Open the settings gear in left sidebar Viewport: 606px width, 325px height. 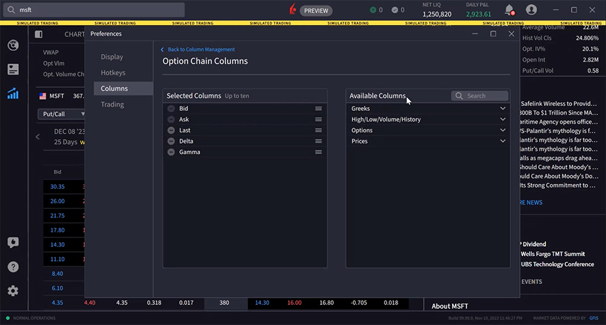pos(13,291)
